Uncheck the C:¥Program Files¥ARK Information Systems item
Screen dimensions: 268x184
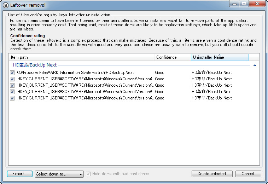point(12,73)
